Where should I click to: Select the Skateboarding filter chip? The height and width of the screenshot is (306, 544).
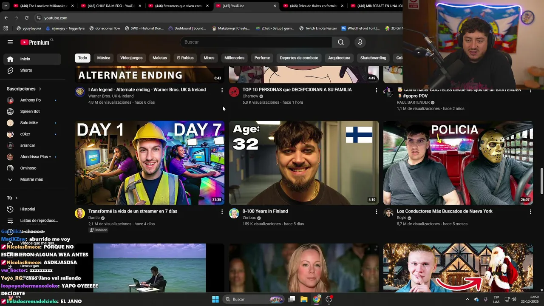click(x=373, y=58)
